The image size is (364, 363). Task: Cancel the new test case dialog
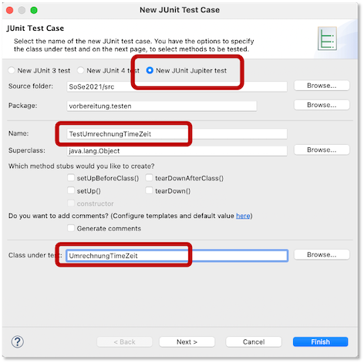click(254, 342)
